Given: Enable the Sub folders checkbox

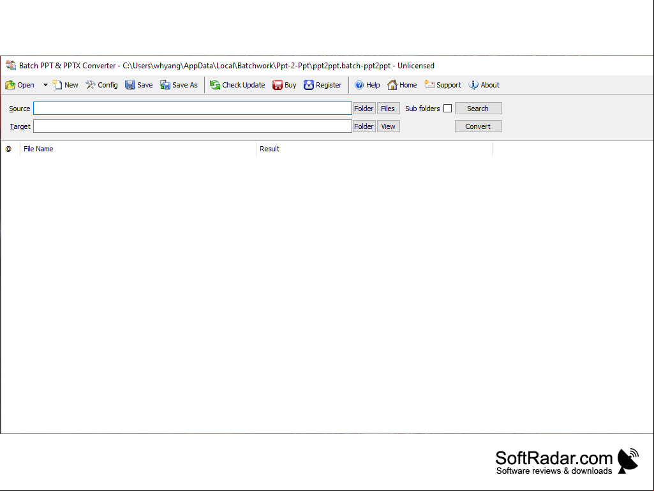Looking at the screenshot, I should click(x=447, y=109).
